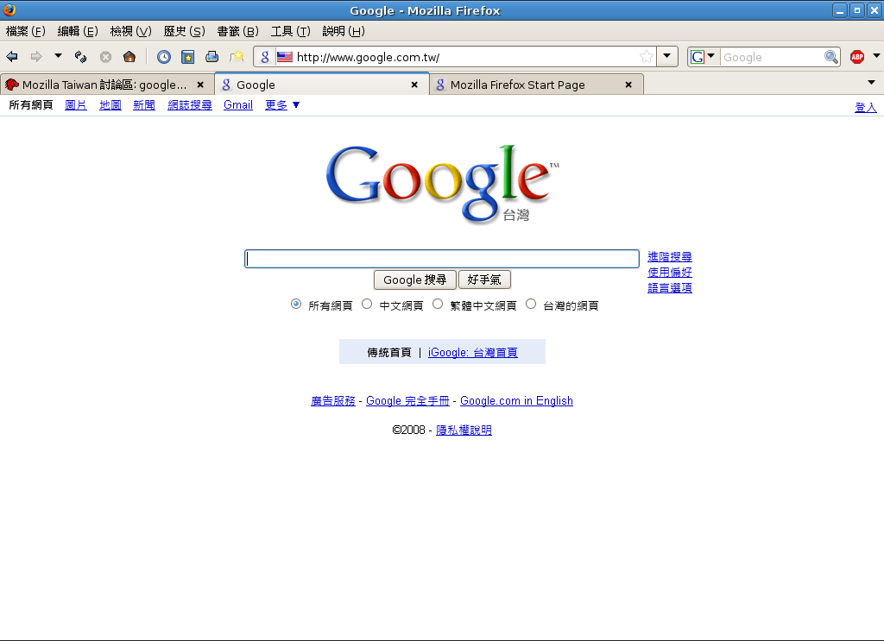
Task: Click the Print page icon
Action: coord(212,57)
